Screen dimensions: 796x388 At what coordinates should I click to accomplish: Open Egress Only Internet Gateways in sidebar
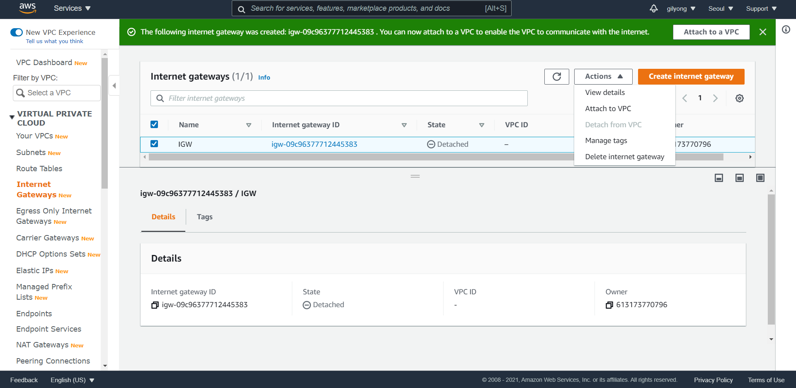pyautogui.click(x=54, y=216)
